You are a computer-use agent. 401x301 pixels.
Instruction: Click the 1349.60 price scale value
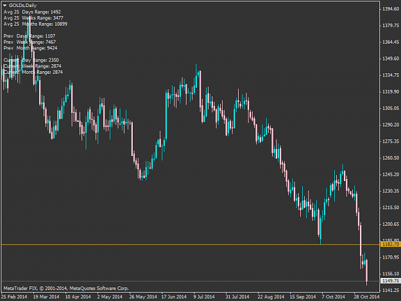pyautogui.click(x=391, y=58)
